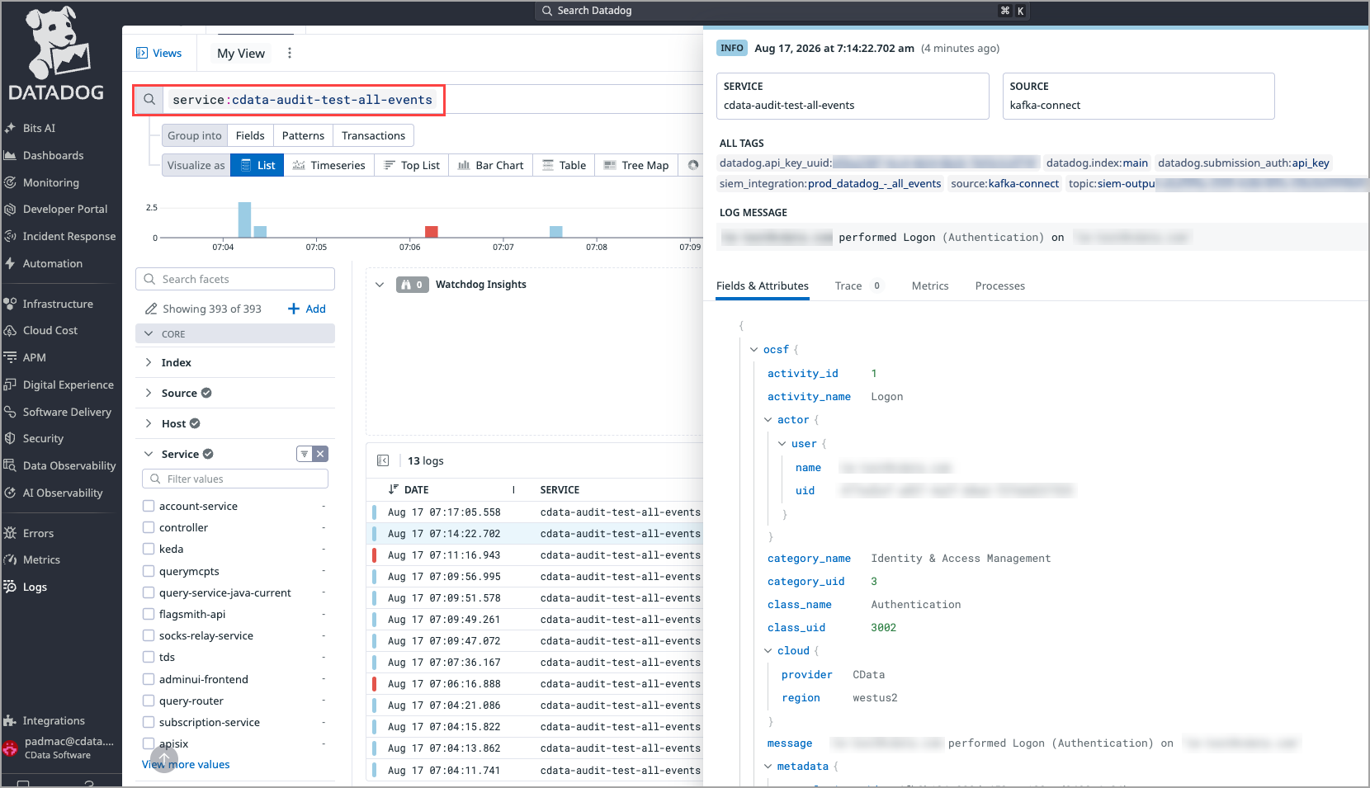Check the socks-relay-service checkbox
Image resolution: width=1370 pixels, height=788 pixels.
149,635
